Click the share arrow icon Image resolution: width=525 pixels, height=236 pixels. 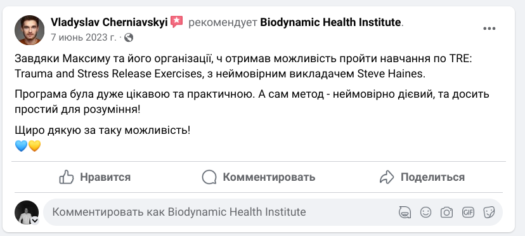click(x=387, y=177)
